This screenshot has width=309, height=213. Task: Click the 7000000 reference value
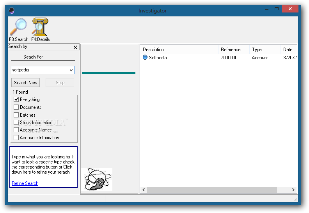tap(229, 58)
